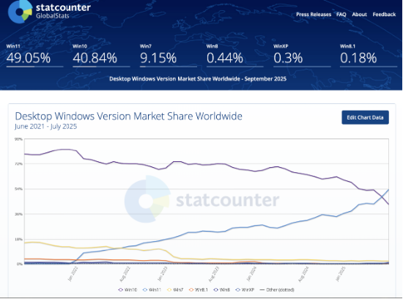Hide the Win8.1 series in legend
Viewport: 403px width, 299px height.
198,289
